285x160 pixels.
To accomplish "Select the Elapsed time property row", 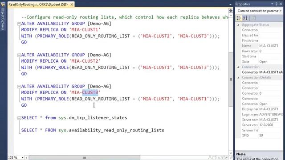I will (261, 35).
